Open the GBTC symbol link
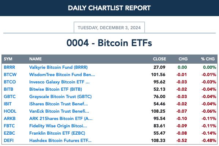Image resolution: width=219 pixels, height=146 pixels. (x=10, y=97)
